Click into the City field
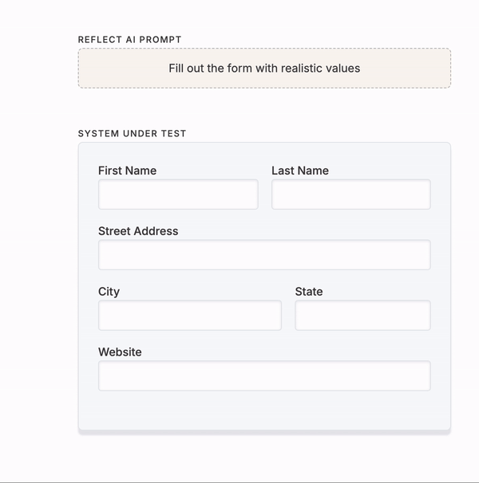Viewport: 479px width, 483px height. coord(190,316)
